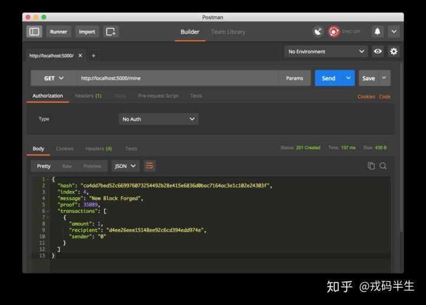Click the "sender": "0" line
Screen dimensions: 426x305
coord(88,236)
